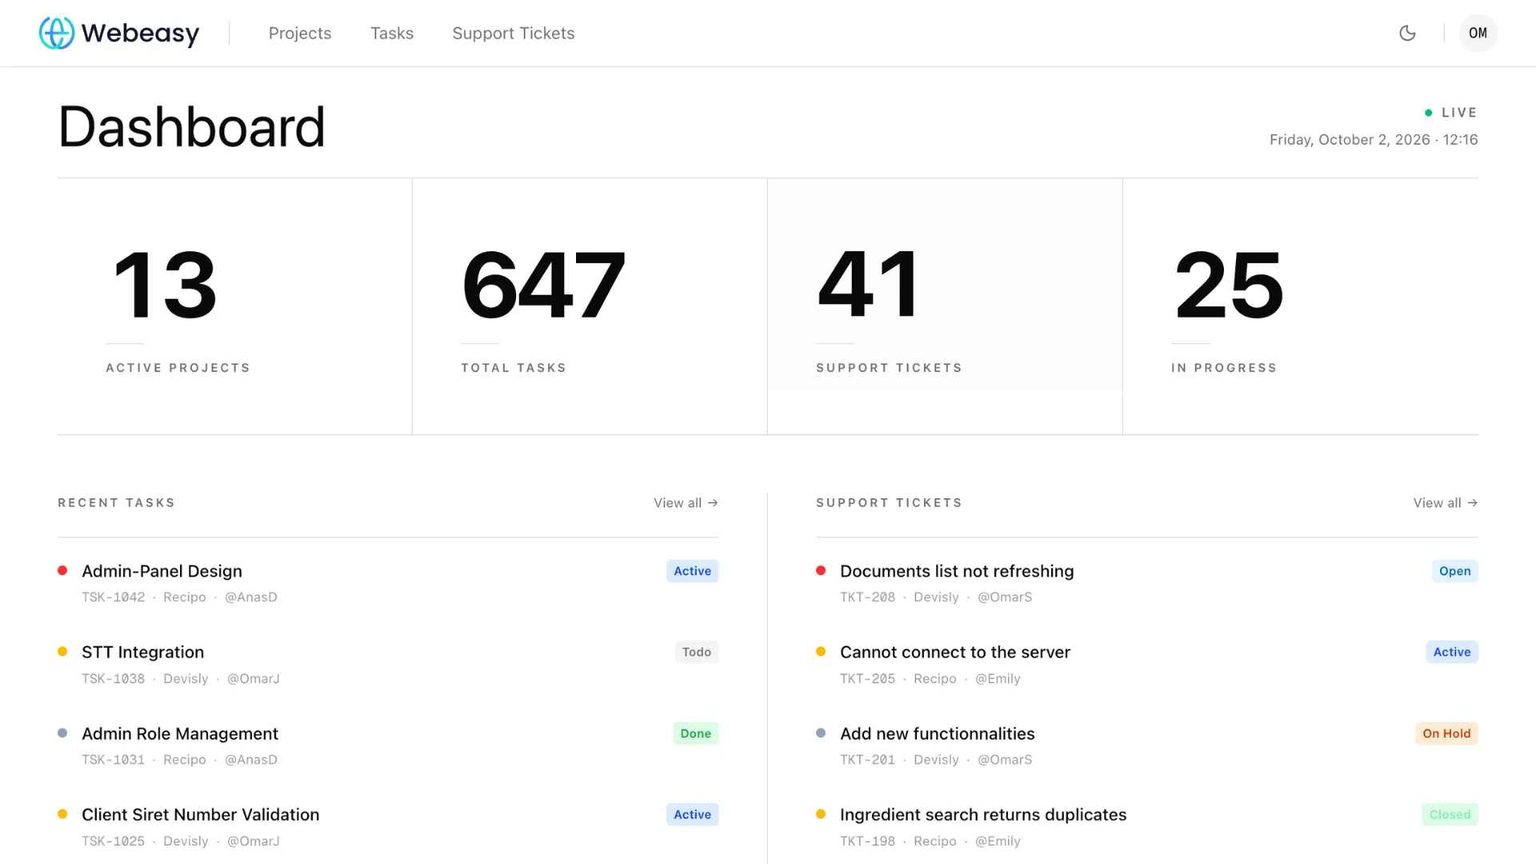Open the Admin Role Management task

179,734
